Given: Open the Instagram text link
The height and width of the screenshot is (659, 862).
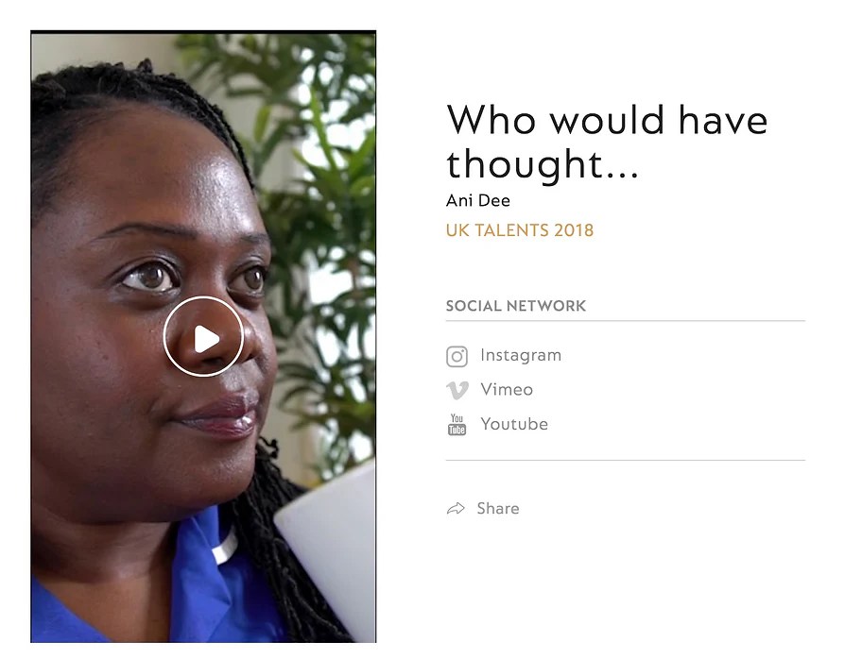Looking at the screenshot, I should click(521, 355).
